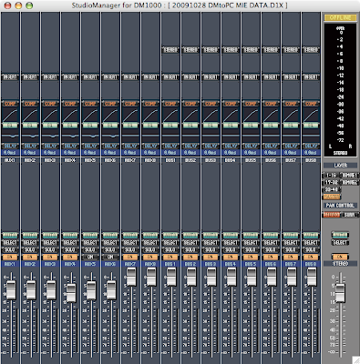Switch to the REMOTE1 layer
The image size is (360, 364).
(x=349, y=176)
